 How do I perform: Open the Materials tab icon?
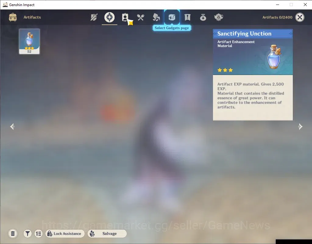[156, 17]
